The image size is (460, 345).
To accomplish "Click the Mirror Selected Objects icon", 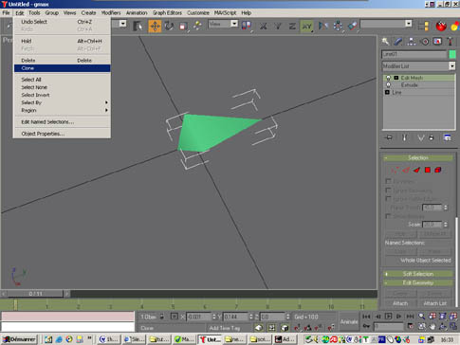I will point(322,26).
